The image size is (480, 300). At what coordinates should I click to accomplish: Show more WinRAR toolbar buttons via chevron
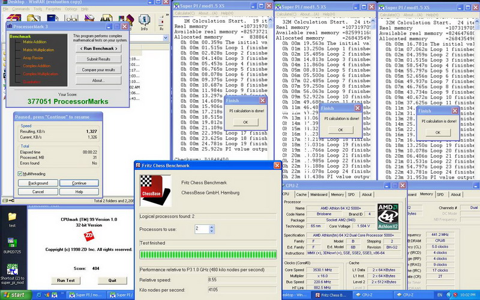click(167, 14)
